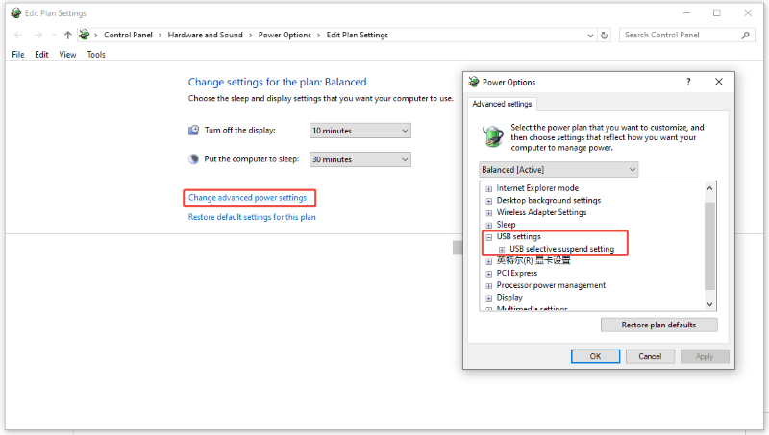The image size is (769, 435).
Task: Expand Desktop background settings node
Action: point(489,201)
